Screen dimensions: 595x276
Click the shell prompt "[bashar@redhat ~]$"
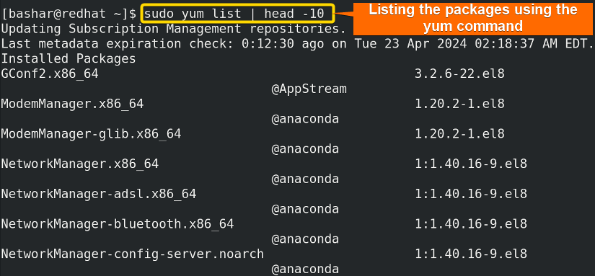pyautogui.click(x=69, y=14)
